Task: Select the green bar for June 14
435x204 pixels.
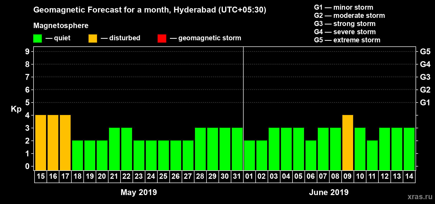Action: (409, 149)
